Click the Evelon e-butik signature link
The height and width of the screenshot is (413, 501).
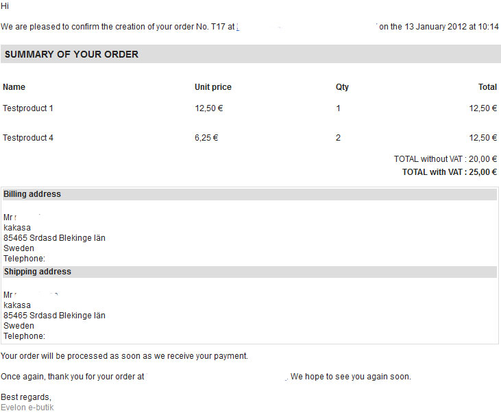27,408
